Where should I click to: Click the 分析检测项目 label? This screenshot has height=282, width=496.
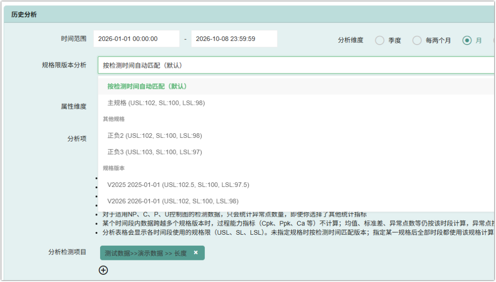(67, 252)
